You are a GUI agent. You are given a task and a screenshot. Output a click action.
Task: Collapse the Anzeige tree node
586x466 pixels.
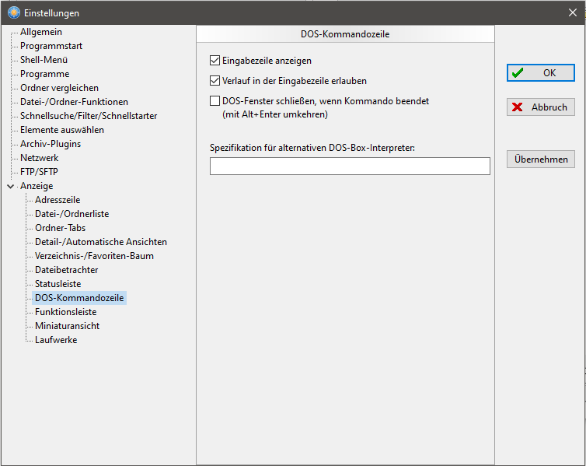10,186
